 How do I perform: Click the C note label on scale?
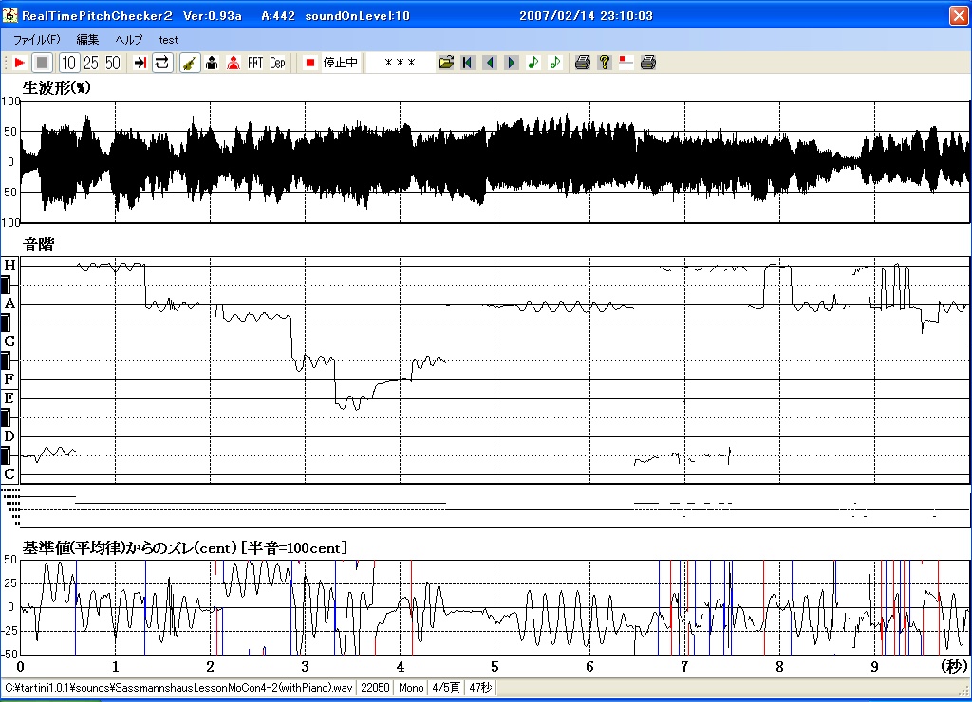pos(9,474)
